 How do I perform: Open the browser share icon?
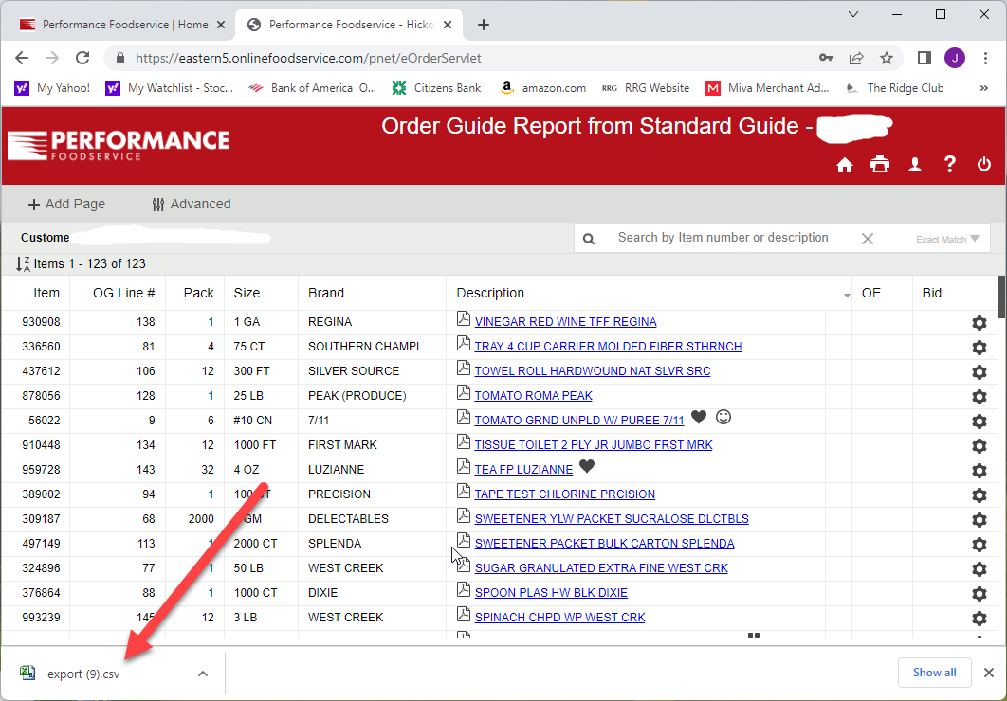tap(856, 59)
